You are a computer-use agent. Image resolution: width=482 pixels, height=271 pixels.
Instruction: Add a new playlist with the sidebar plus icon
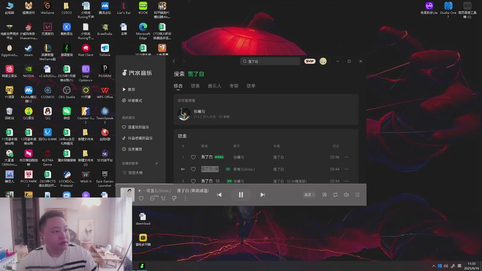tap(157, 163)
